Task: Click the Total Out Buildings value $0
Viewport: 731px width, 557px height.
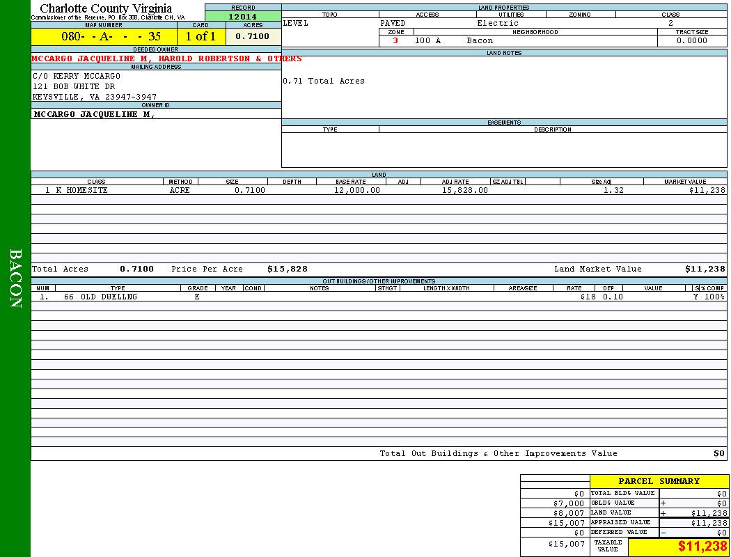Action: coord(718,453)
